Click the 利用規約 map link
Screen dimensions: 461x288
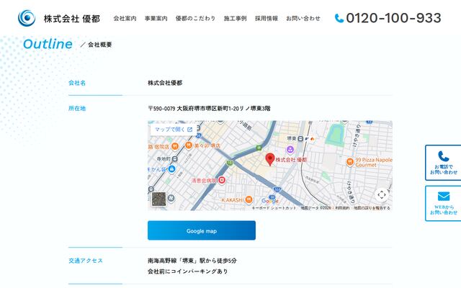pyautogui.click(x=342, y=208)
